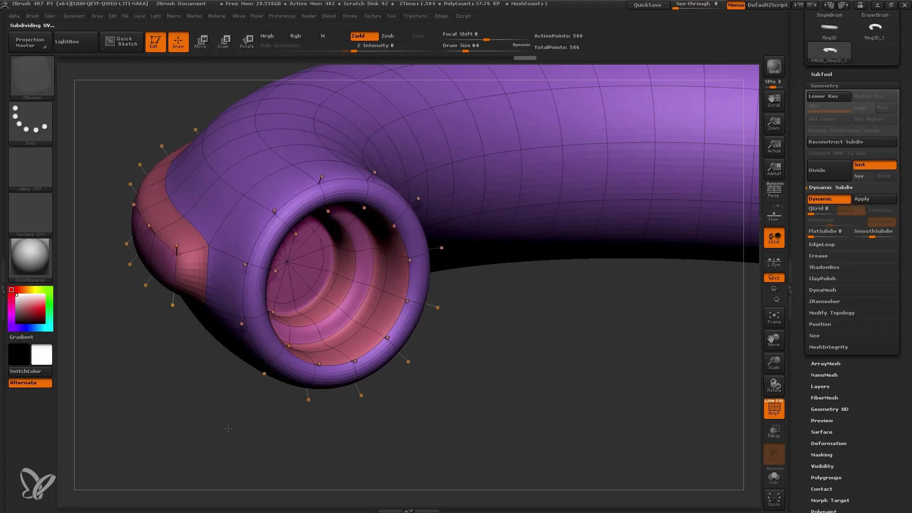Select the Rotate tool in toolbar
The image size is (912, 513).
click(247, 41)
